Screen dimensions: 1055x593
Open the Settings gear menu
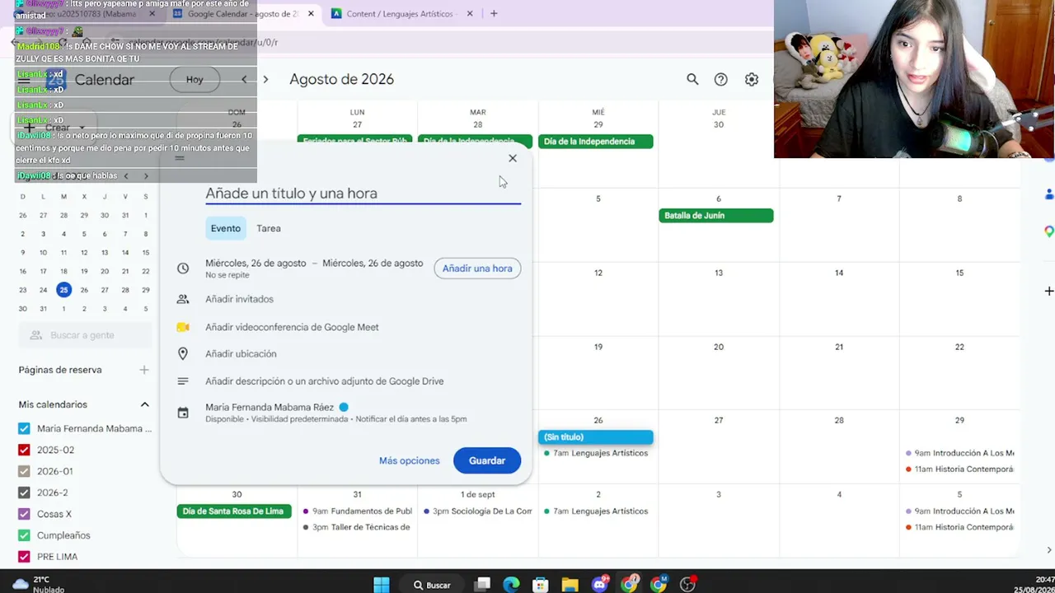752,79
